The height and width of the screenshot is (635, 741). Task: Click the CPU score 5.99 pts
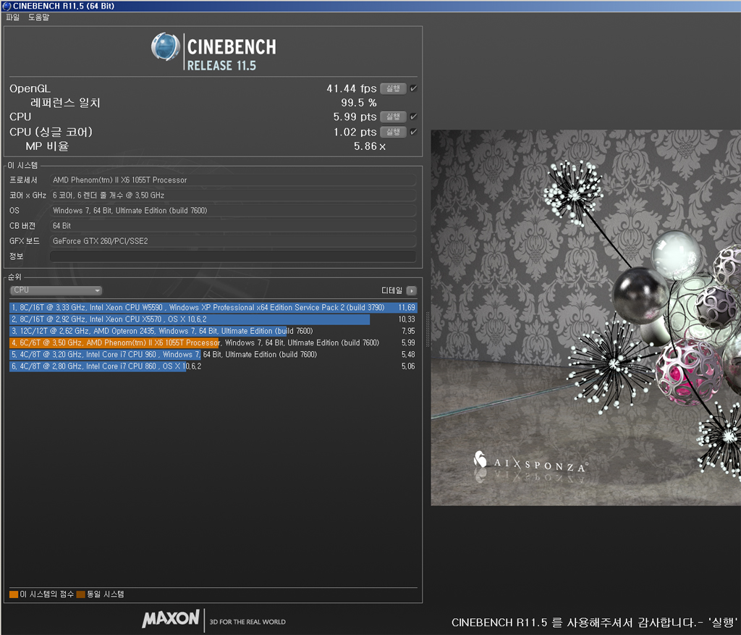pos(355,117)
